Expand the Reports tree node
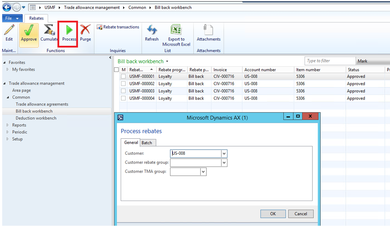Image resolution: width=390 pixels, height=226 pixels. click(8, 125)
